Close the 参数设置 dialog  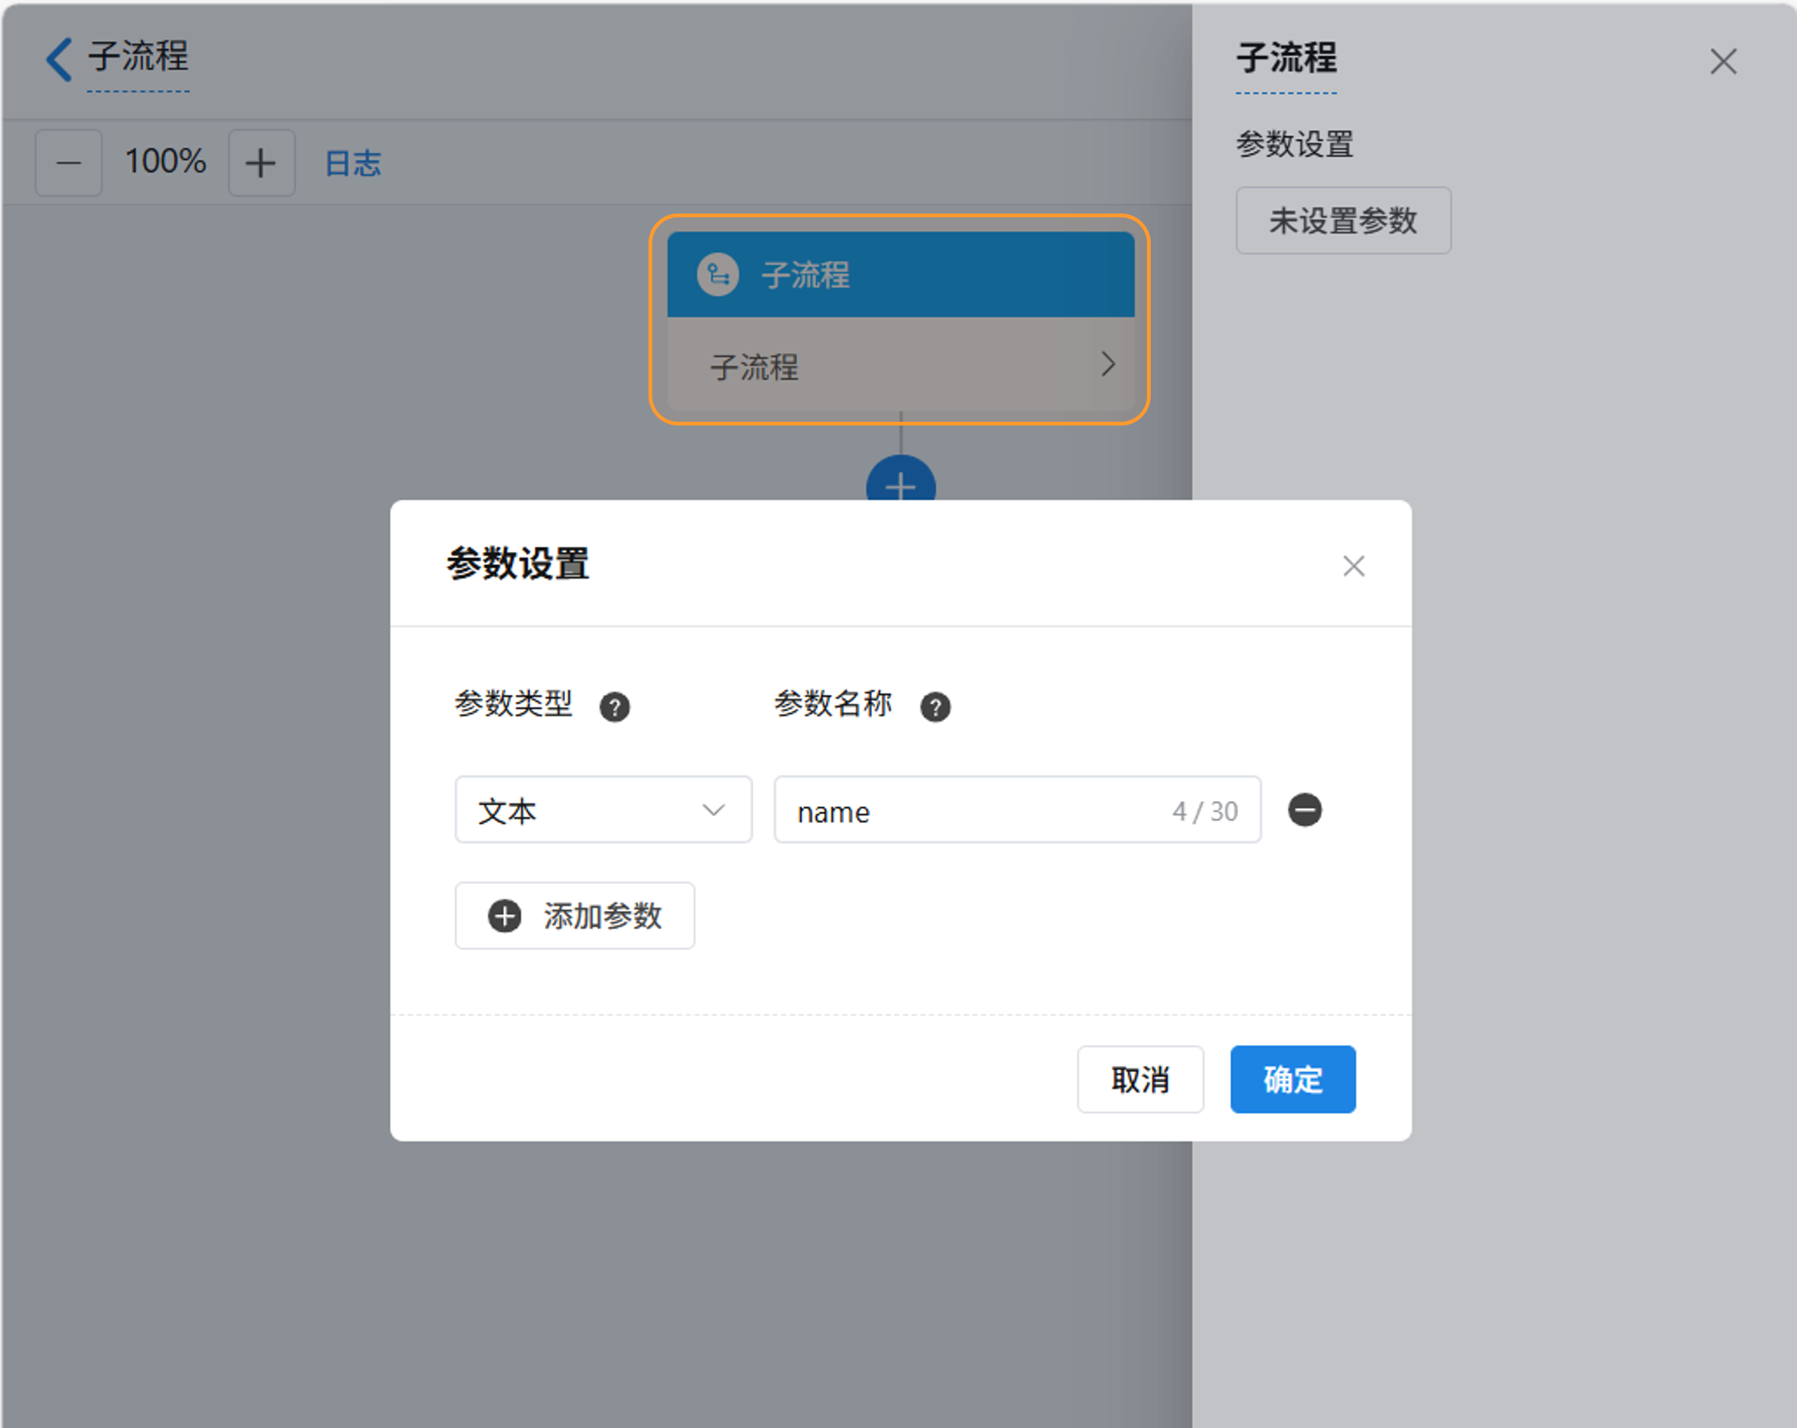click(x=1353, y=566)
